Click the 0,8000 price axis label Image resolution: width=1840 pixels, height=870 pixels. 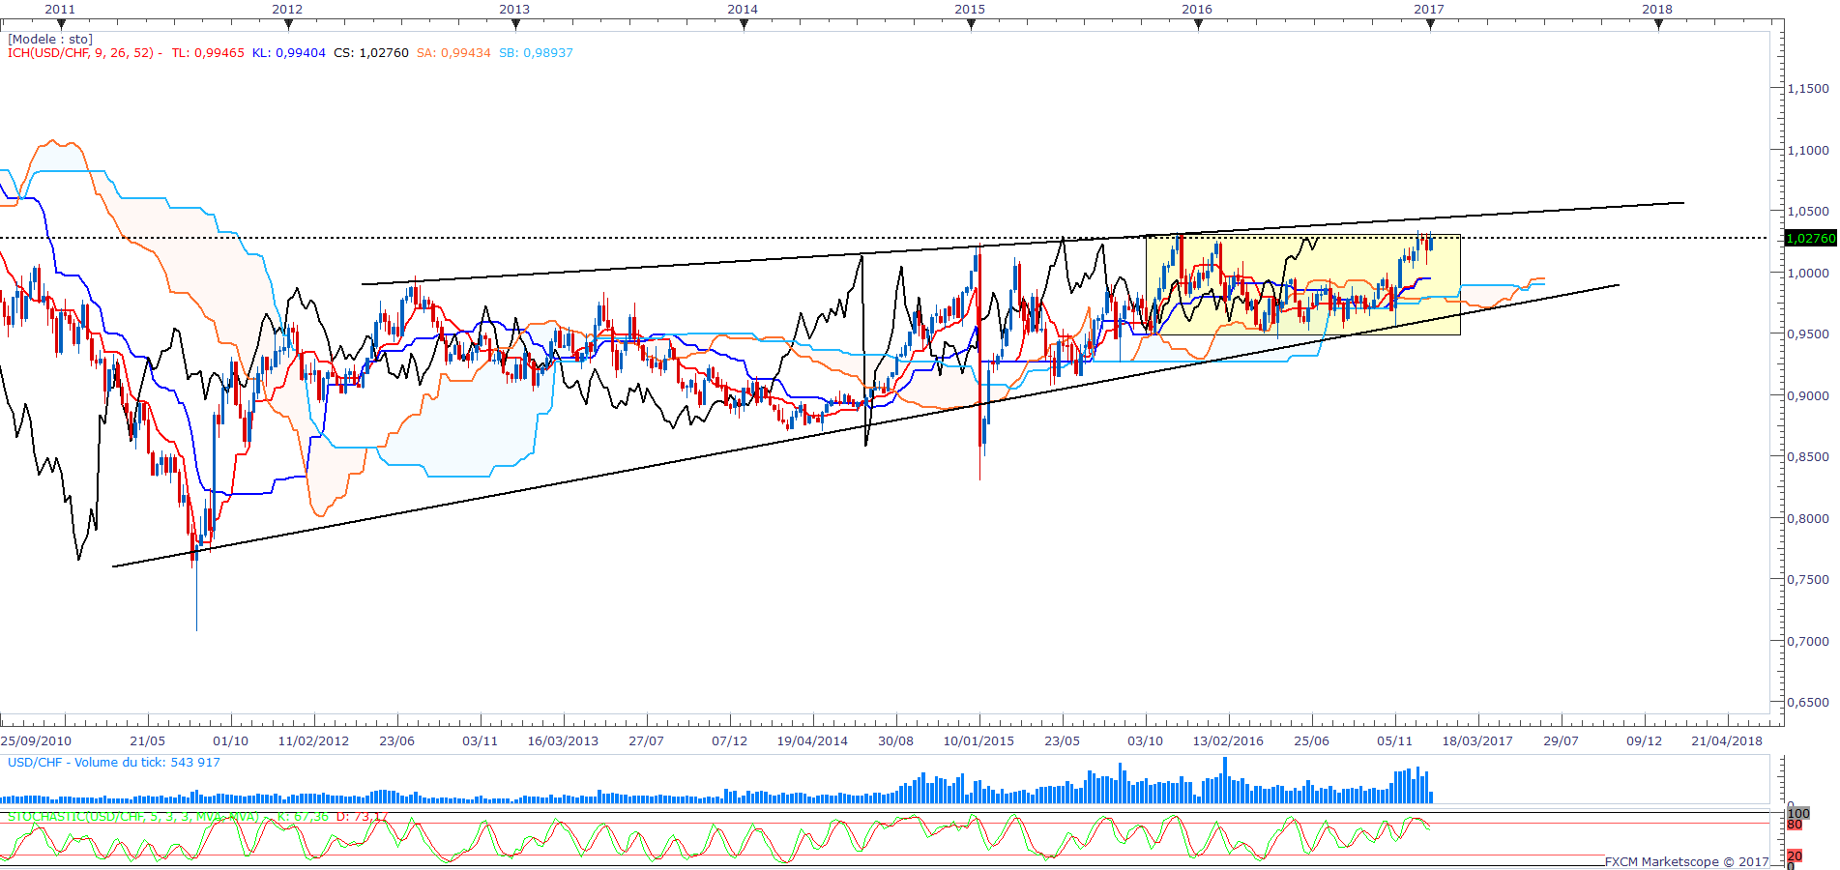pyautogui.click(x=1808, y=518)
